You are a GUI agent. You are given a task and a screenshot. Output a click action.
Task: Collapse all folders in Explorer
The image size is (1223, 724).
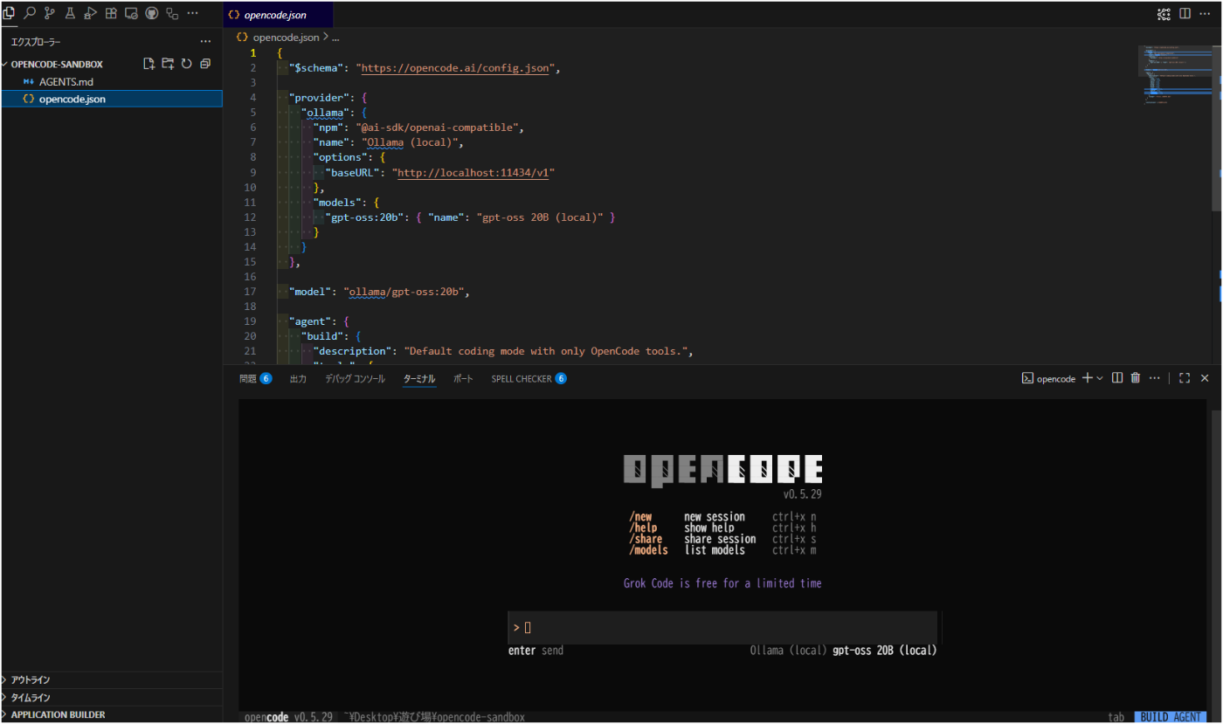[x=205, y=64]
